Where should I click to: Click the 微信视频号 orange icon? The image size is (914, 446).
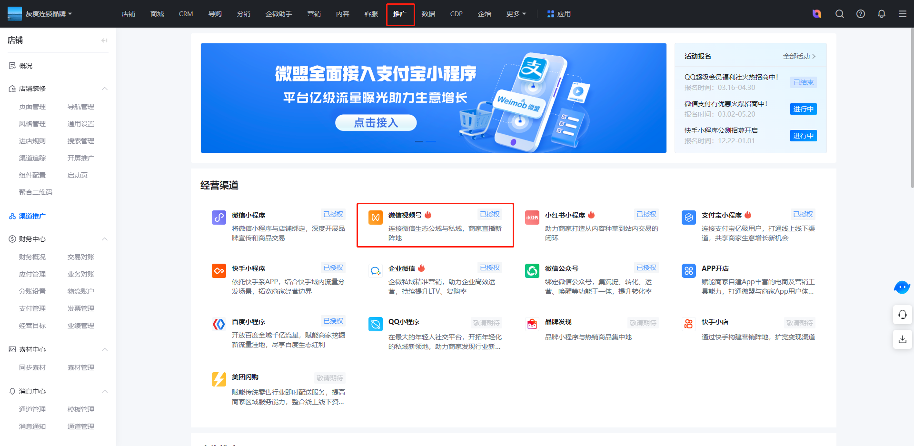(376, 218)
